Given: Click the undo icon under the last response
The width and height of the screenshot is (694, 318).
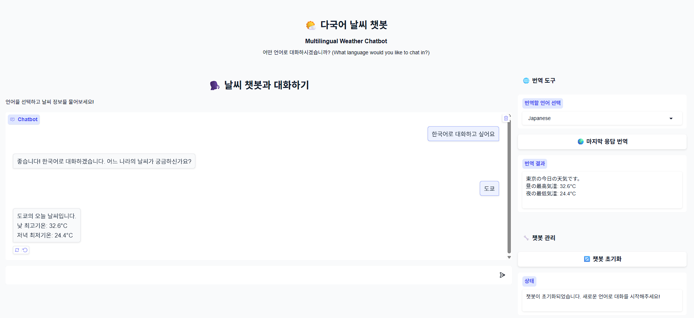Looking at the screenshot, I should click(25, 250).
